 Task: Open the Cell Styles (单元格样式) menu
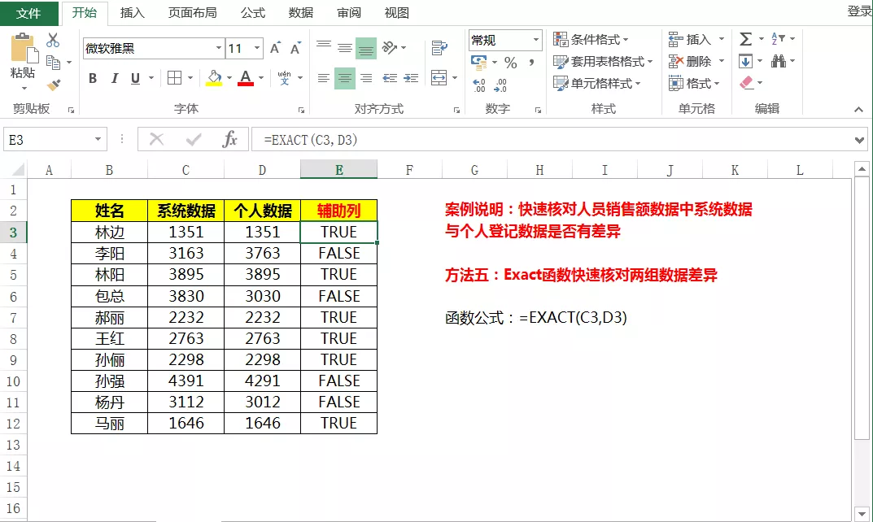pyautogui.click(x=596, y=84)
